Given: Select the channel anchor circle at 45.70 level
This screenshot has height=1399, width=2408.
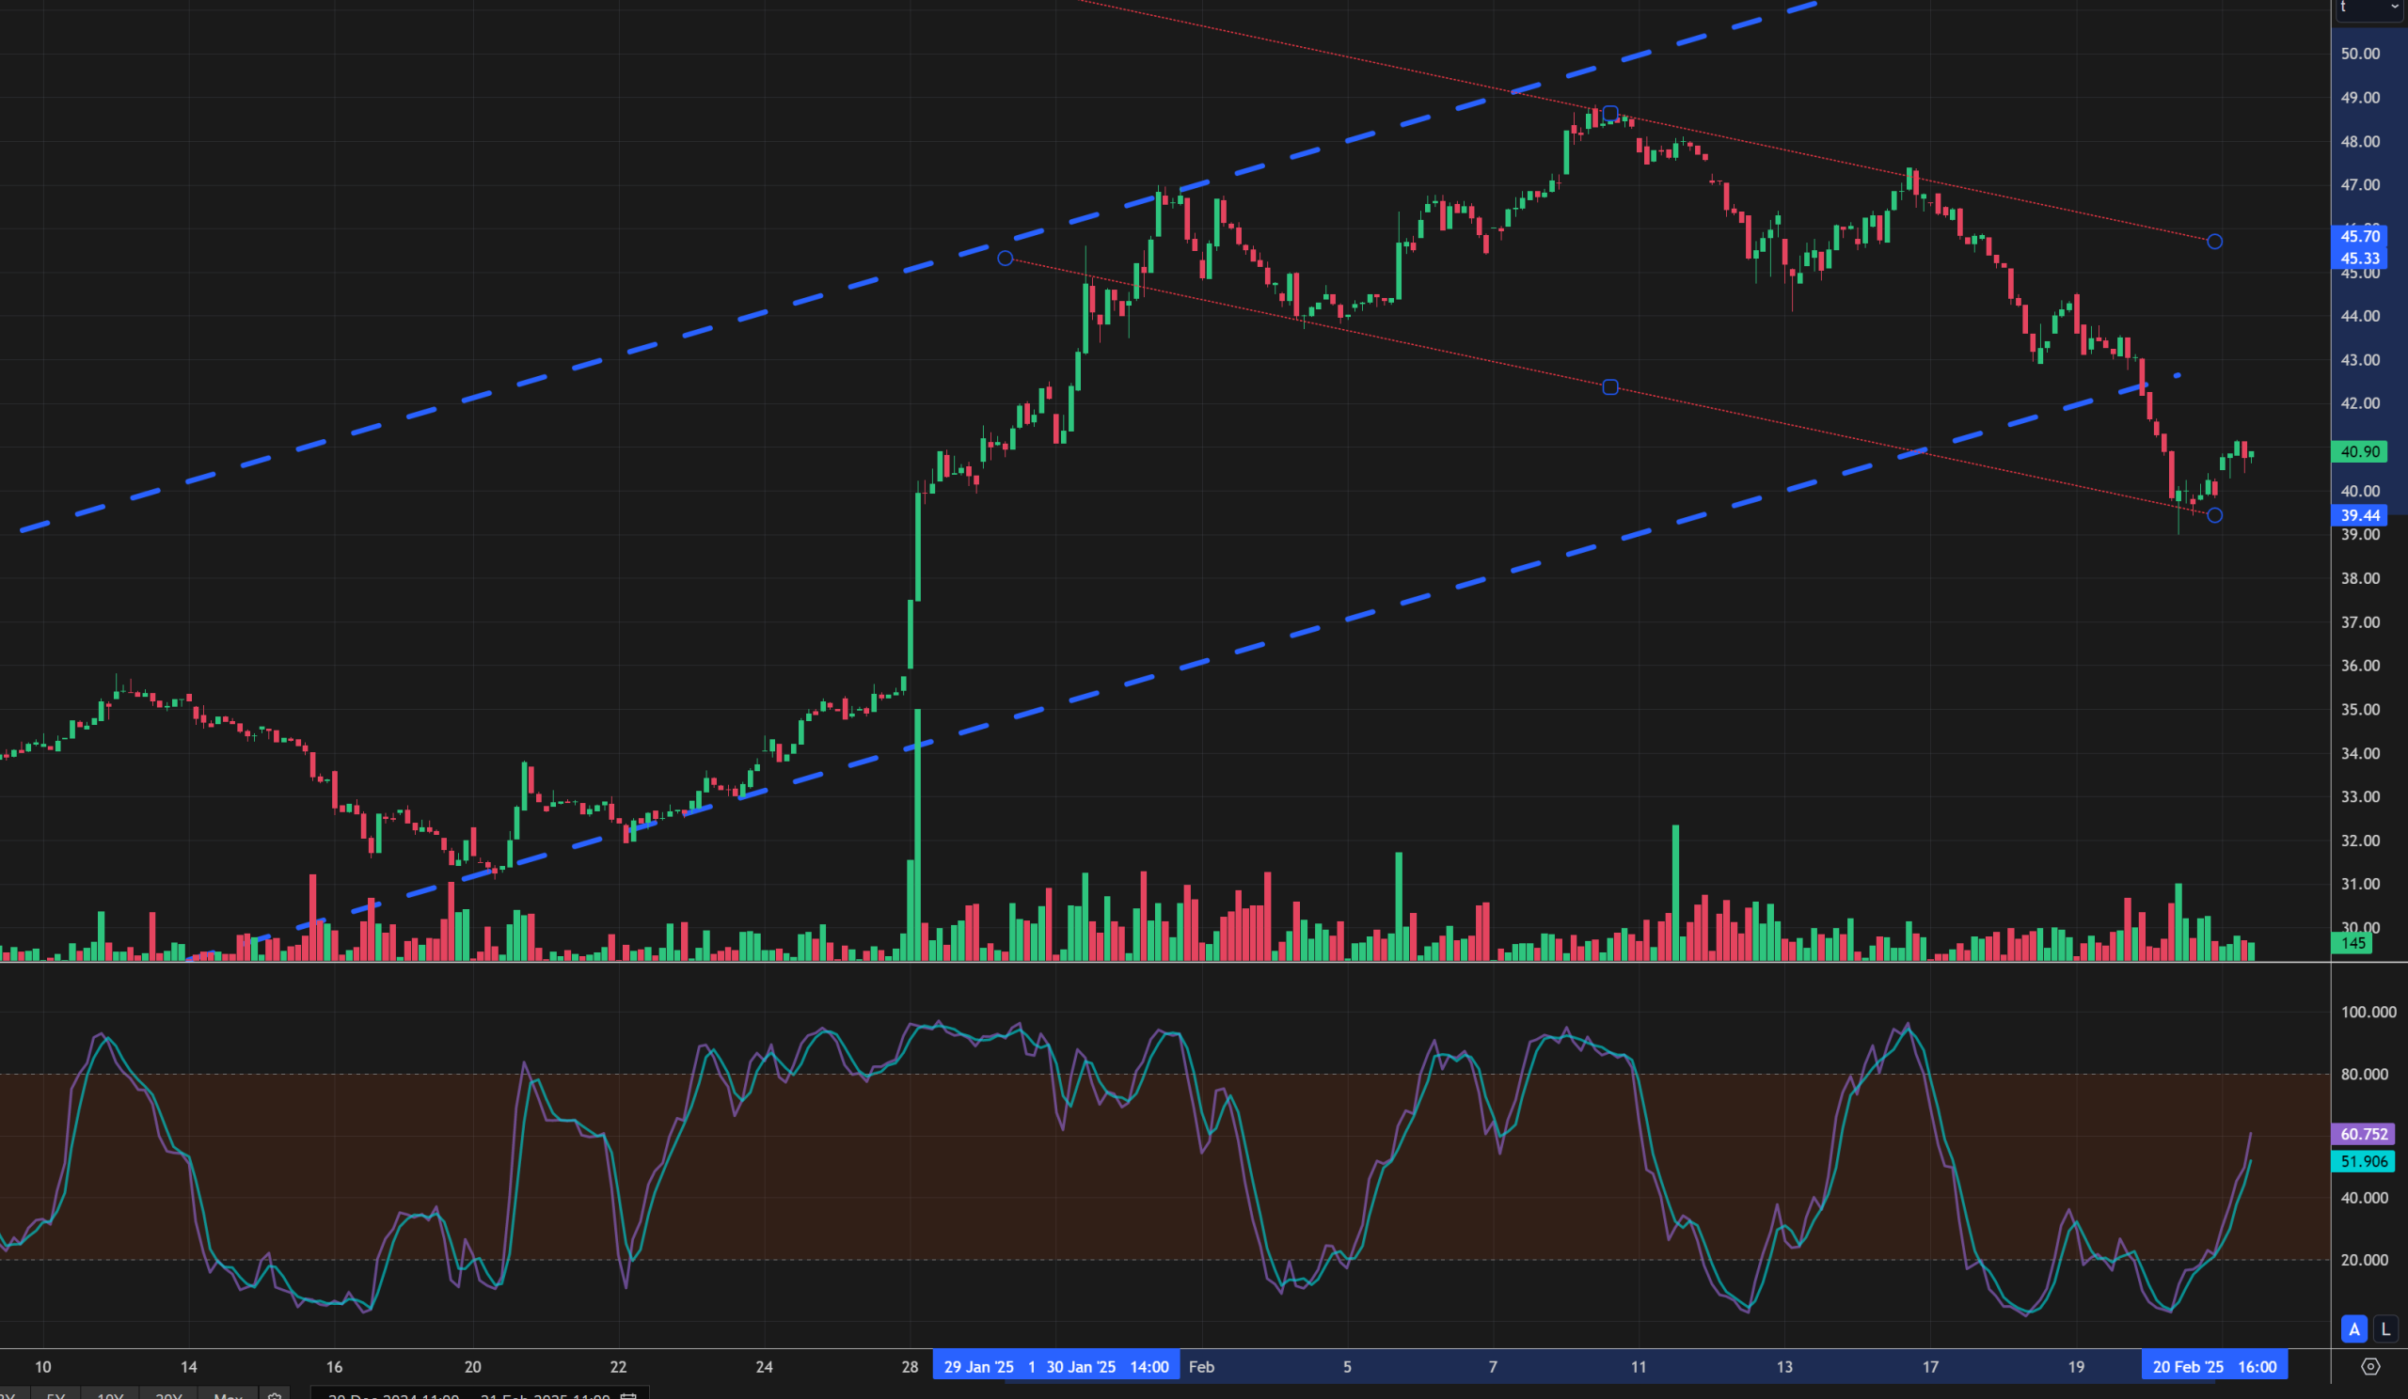Looking at the screenshot, I should (x=2215, y=242).
